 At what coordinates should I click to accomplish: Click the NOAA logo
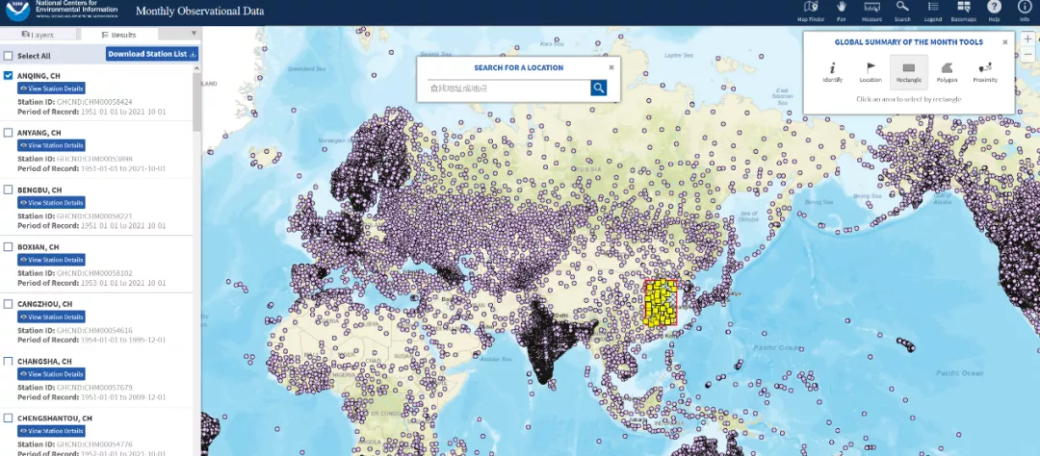click(x=17, y=11)
